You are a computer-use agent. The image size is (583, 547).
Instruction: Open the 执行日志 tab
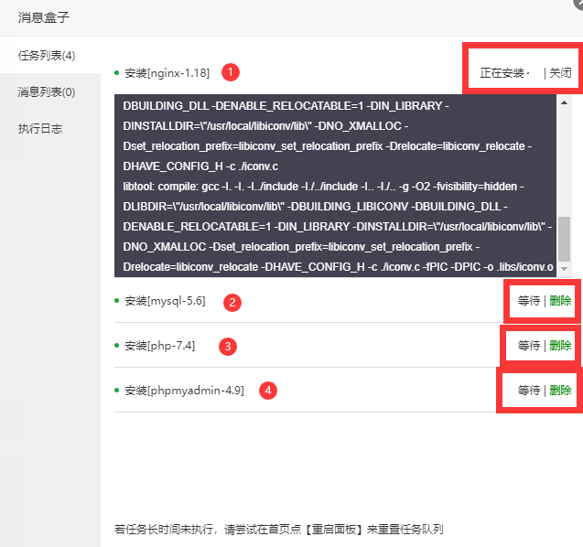pyautogui.click(x=50, y=128)
